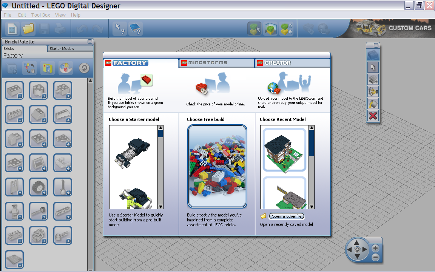Zoom out with the minus button
The width and height of the screenshot is (435, 272).
click(x=375, y=257)
